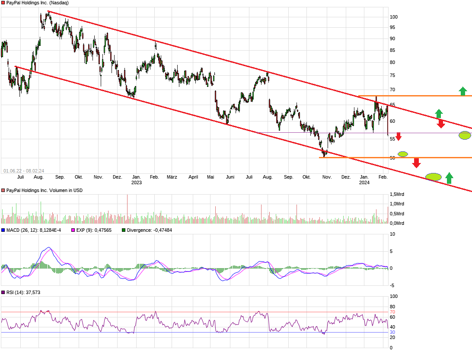Click the 'April' month label
The width and height of the screenshot is (472, 352).
pyautogui.click(x=193, y=177)
